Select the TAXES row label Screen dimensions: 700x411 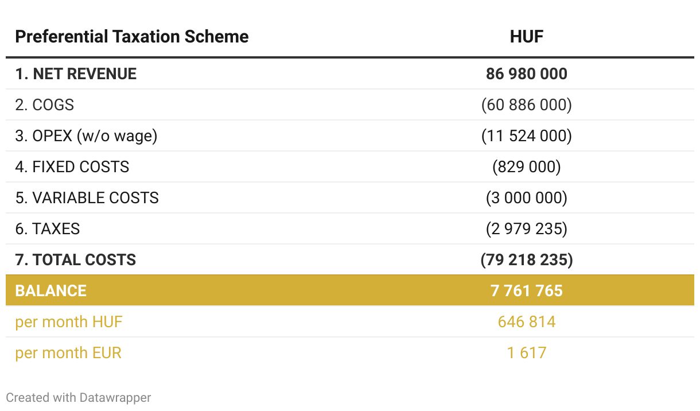coord(48,229)
